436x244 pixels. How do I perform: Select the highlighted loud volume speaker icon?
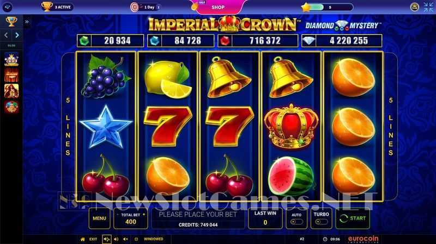tap(107, 239)
